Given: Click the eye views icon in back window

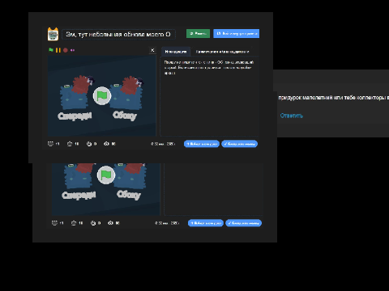Looking at the screenshot, I should pos(110,223).
